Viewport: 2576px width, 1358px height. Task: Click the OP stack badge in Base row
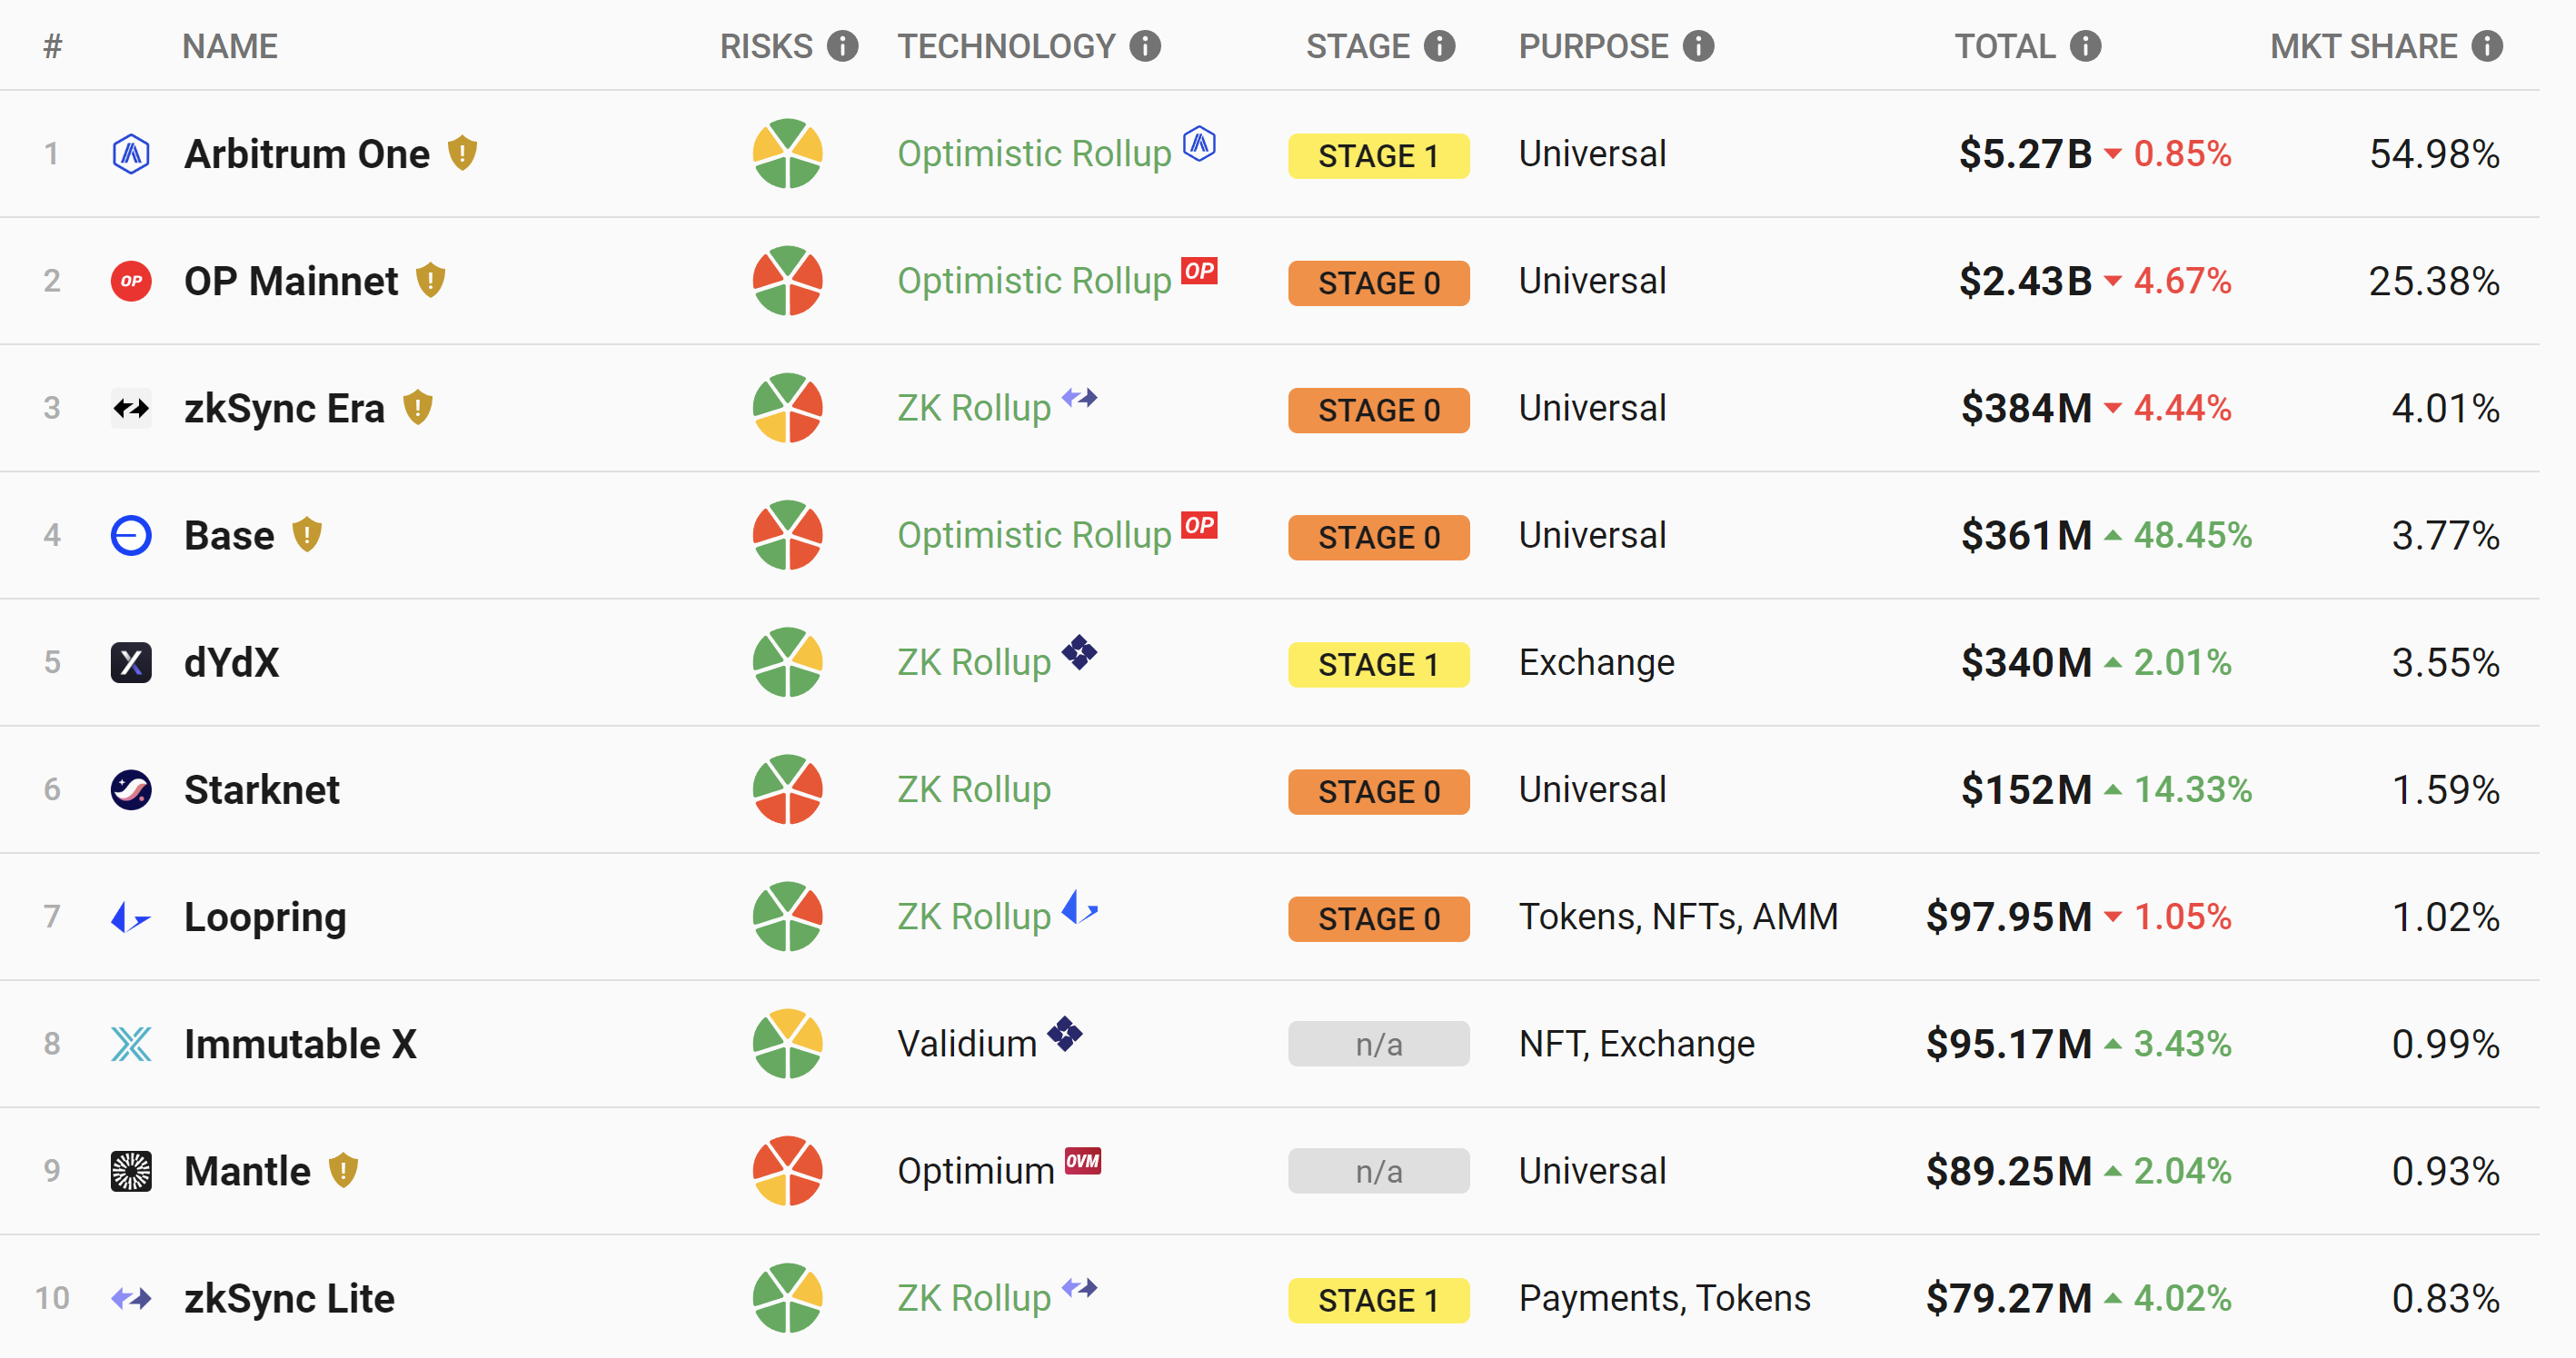pos(1199,525)
